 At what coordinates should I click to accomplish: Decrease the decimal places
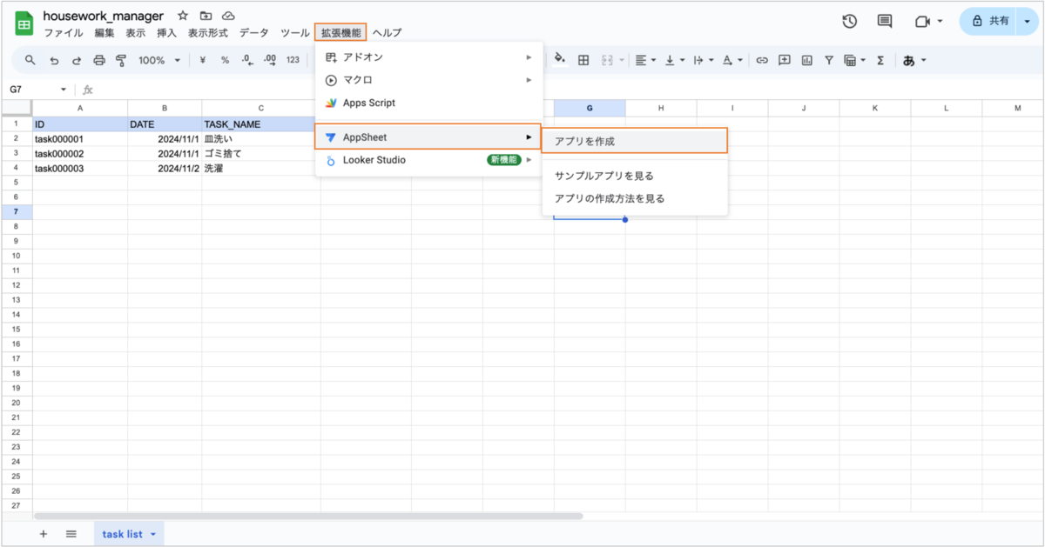point(246,60)
